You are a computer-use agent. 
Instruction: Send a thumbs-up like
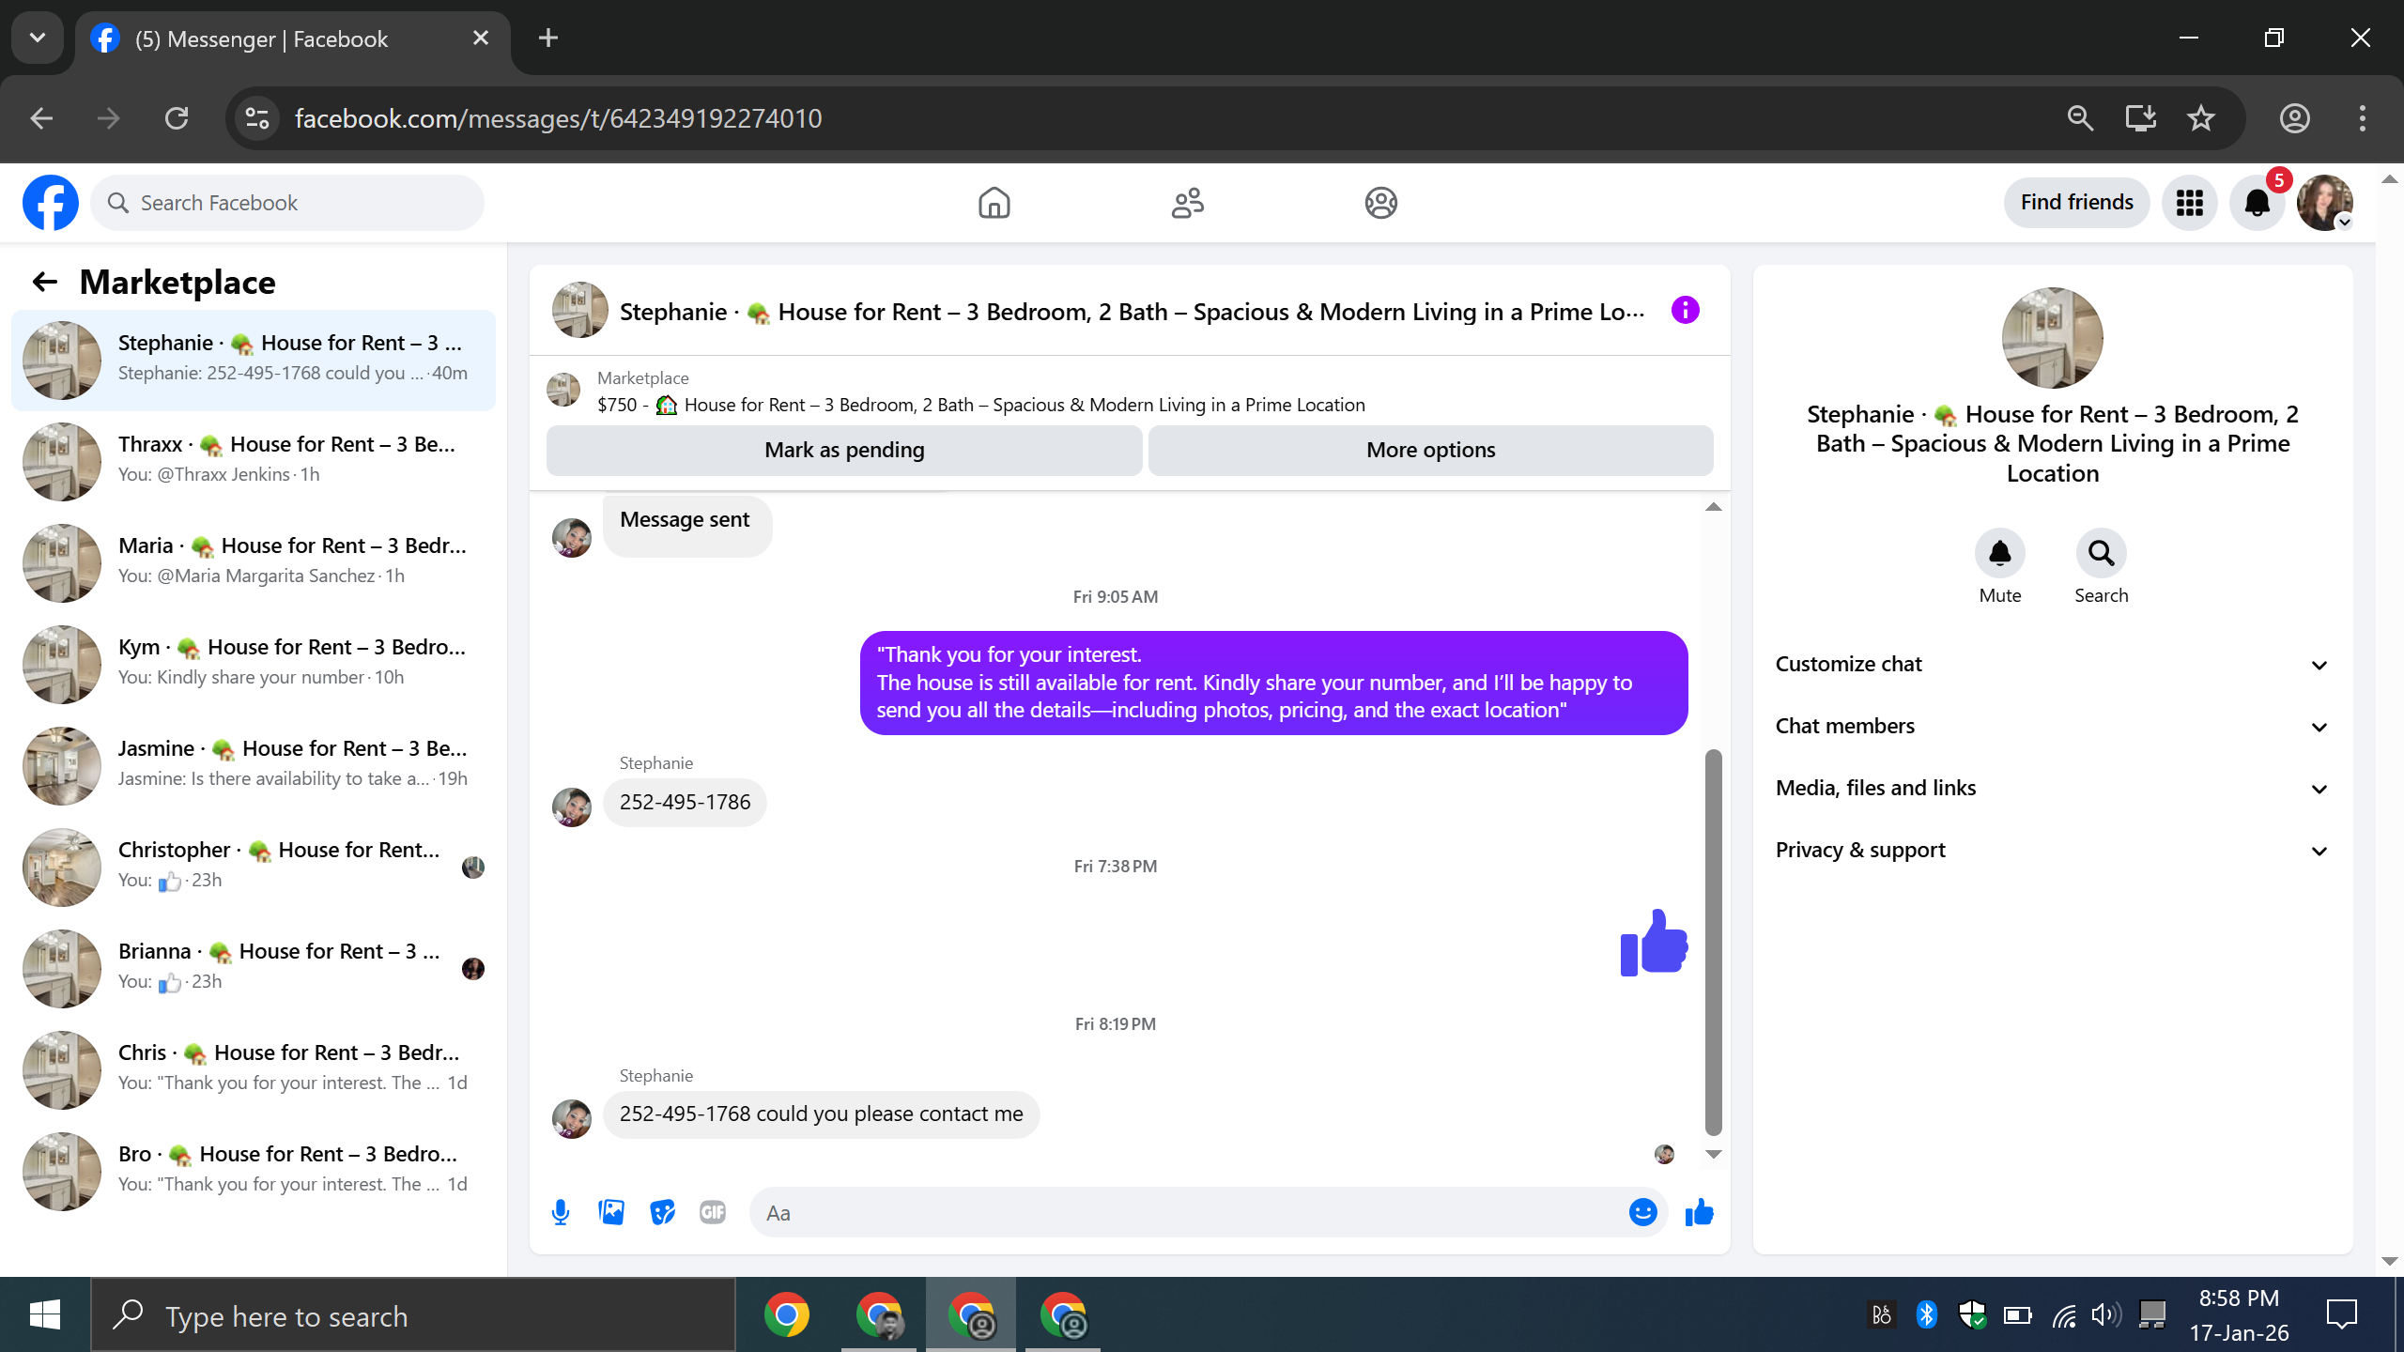(x=1699, y=1212)
